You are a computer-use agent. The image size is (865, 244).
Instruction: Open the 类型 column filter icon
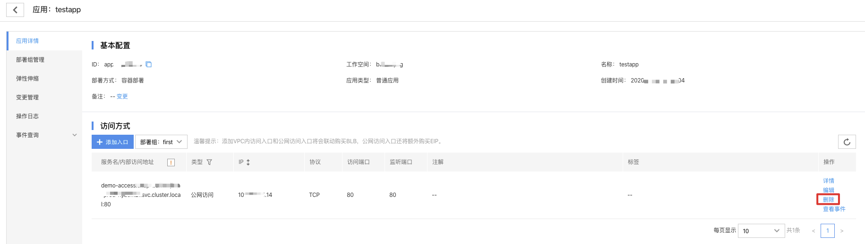[x=209, y=162]
